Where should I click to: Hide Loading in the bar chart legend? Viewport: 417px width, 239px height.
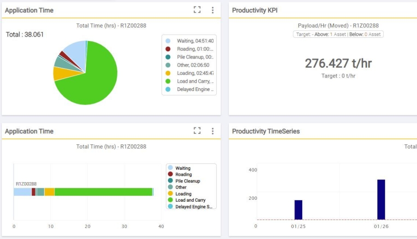pyautogui.click(x=183, y=194)
